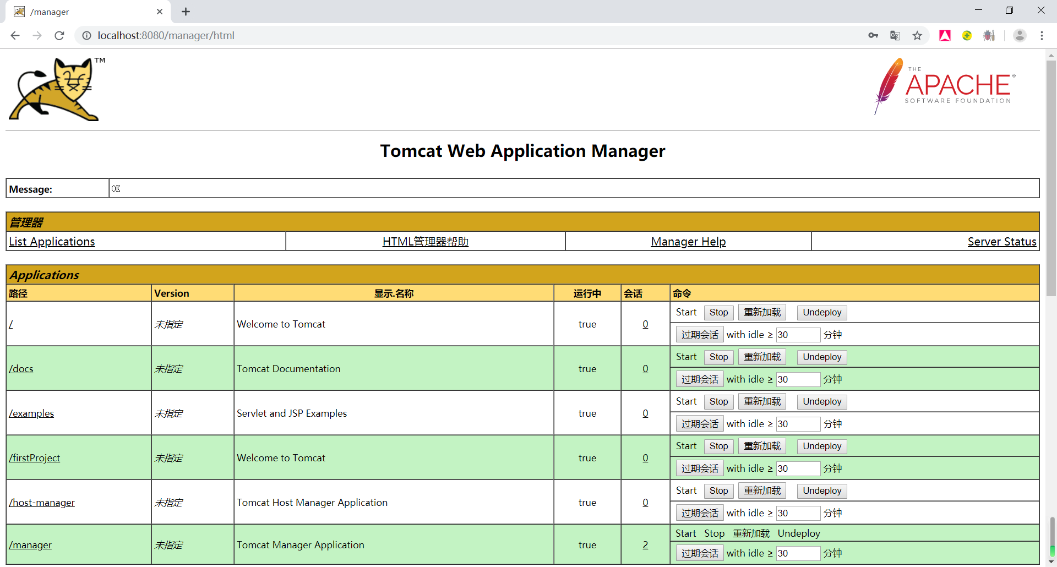Close the /manager tab

(160, 12)
